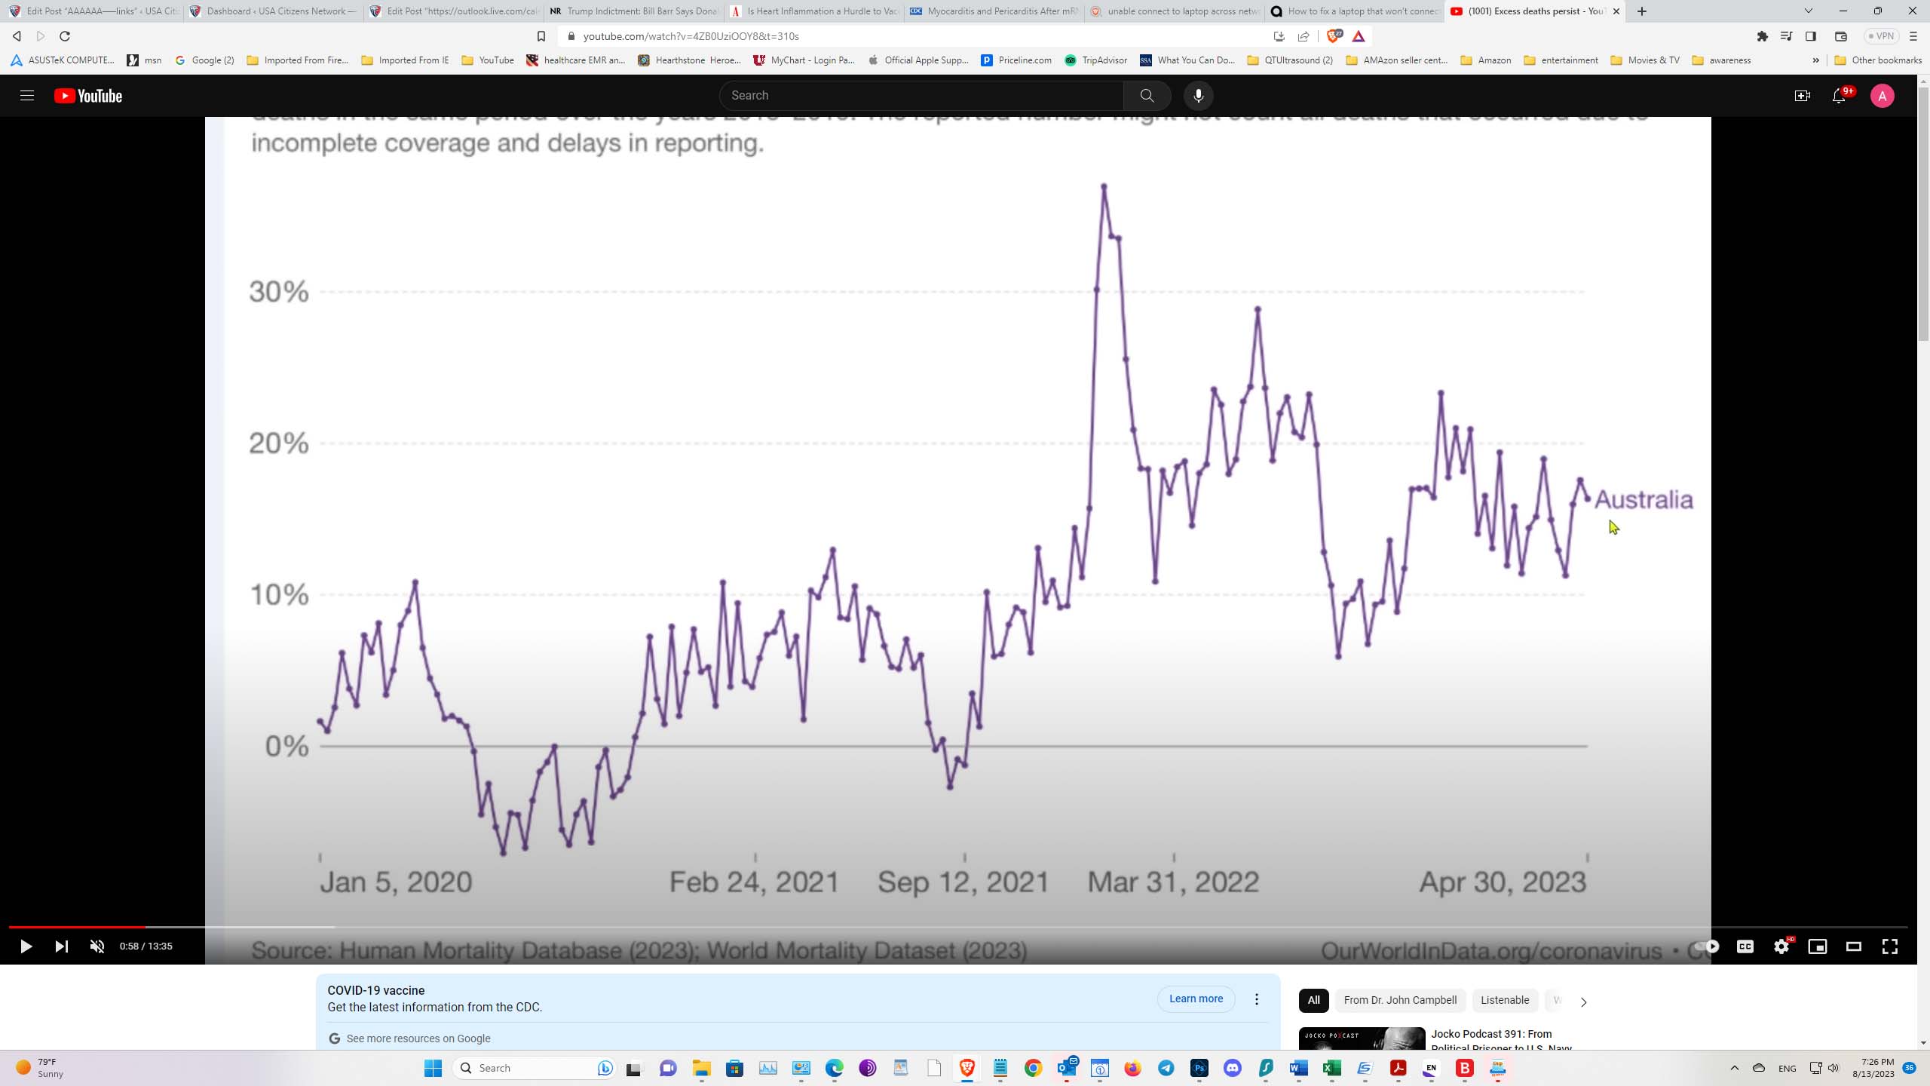Open YouTube guide hamburger menu
This screenshot has width=1930, height=1086.
tap(27, 95)
